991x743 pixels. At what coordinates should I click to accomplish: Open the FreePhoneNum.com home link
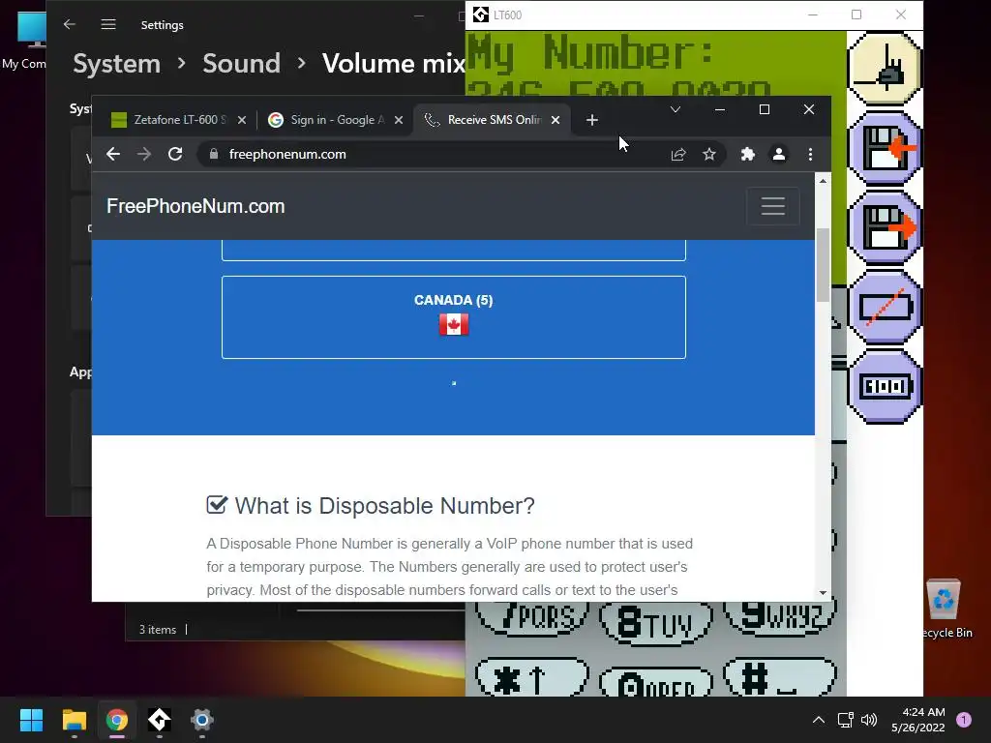[195, 206]
